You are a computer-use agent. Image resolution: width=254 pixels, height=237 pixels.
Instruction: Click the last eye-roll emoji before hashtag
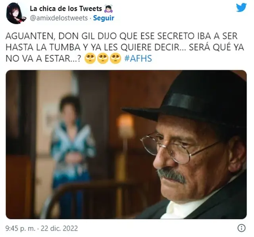115,58
